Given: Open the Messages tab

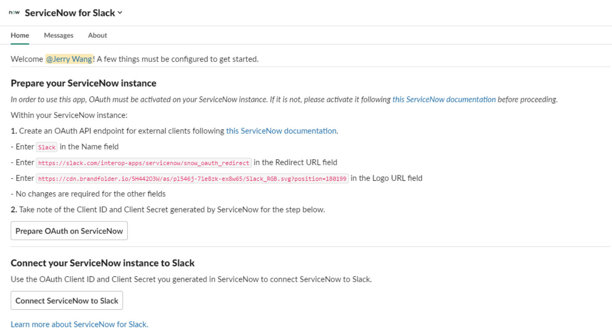Looking at the screenshot, I should (58, 35).
